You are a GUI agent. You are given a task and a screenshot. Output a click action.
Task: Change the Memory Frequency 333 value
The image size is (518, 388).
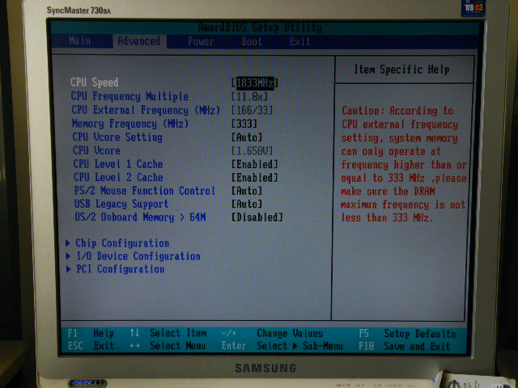[244, 124]
